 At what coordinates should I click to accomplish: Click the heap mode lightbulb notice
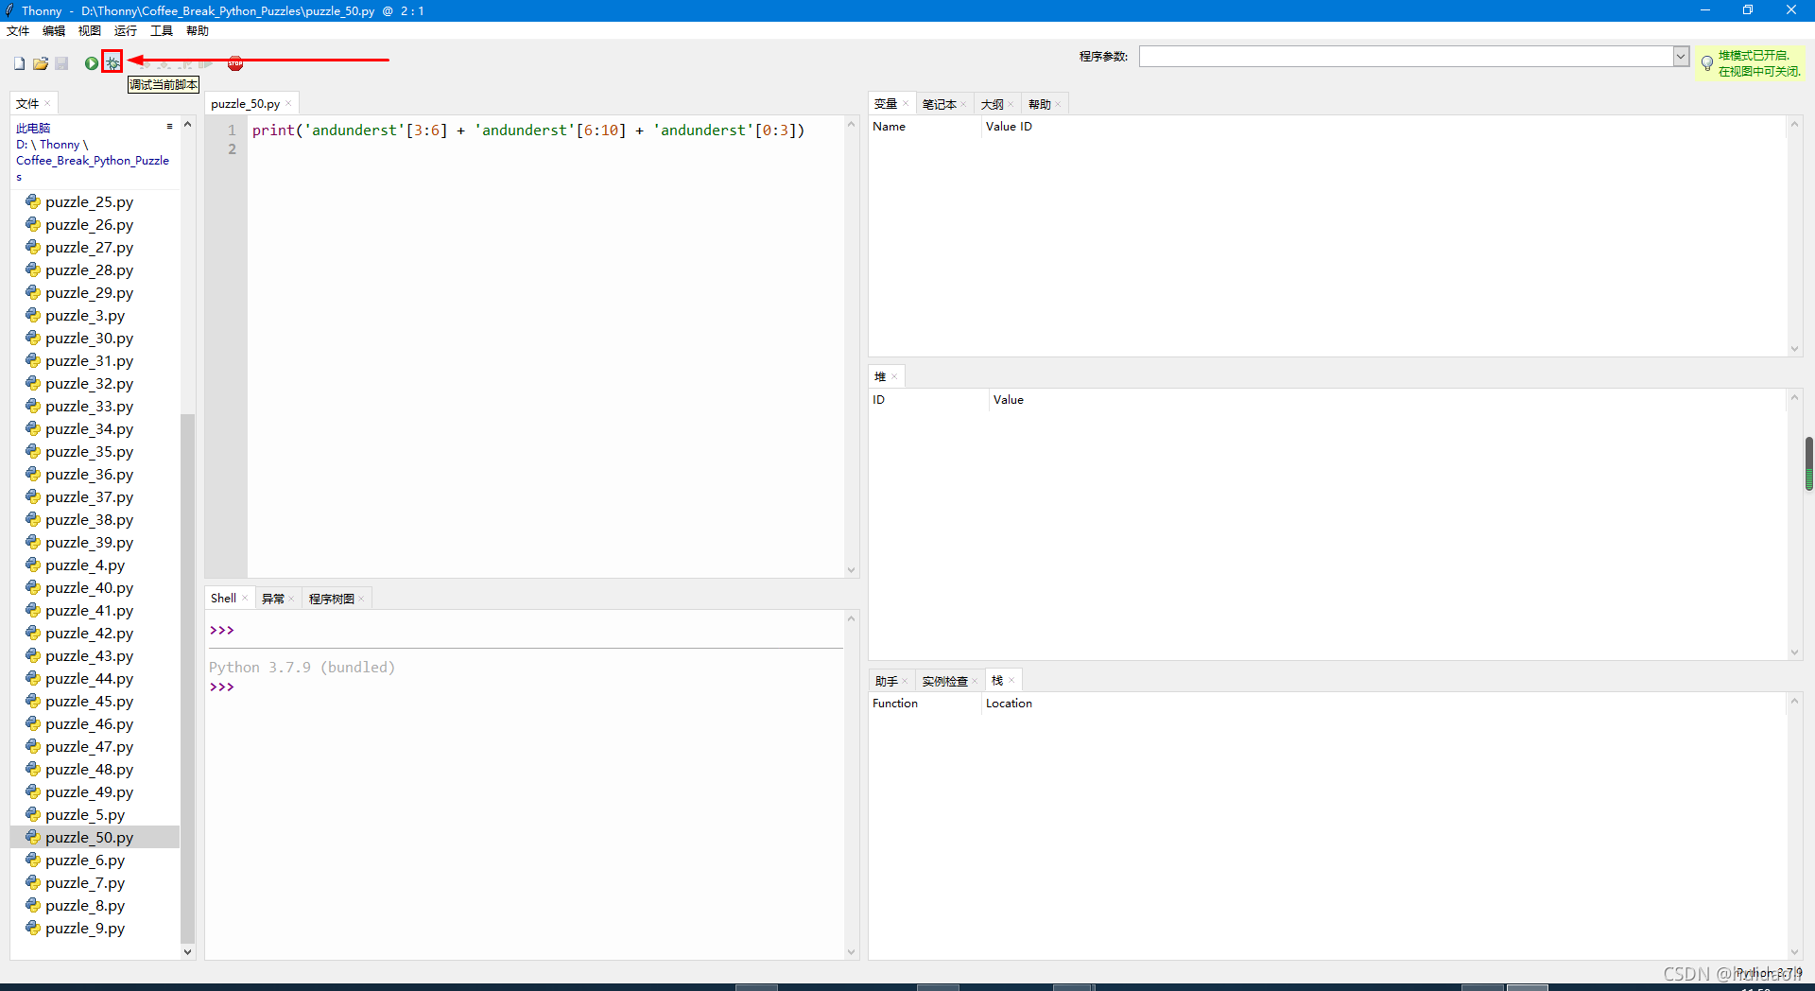[1751, 63]
